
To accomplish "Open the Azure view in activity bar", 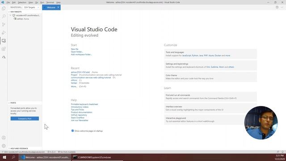I will (x=4, y=57).
